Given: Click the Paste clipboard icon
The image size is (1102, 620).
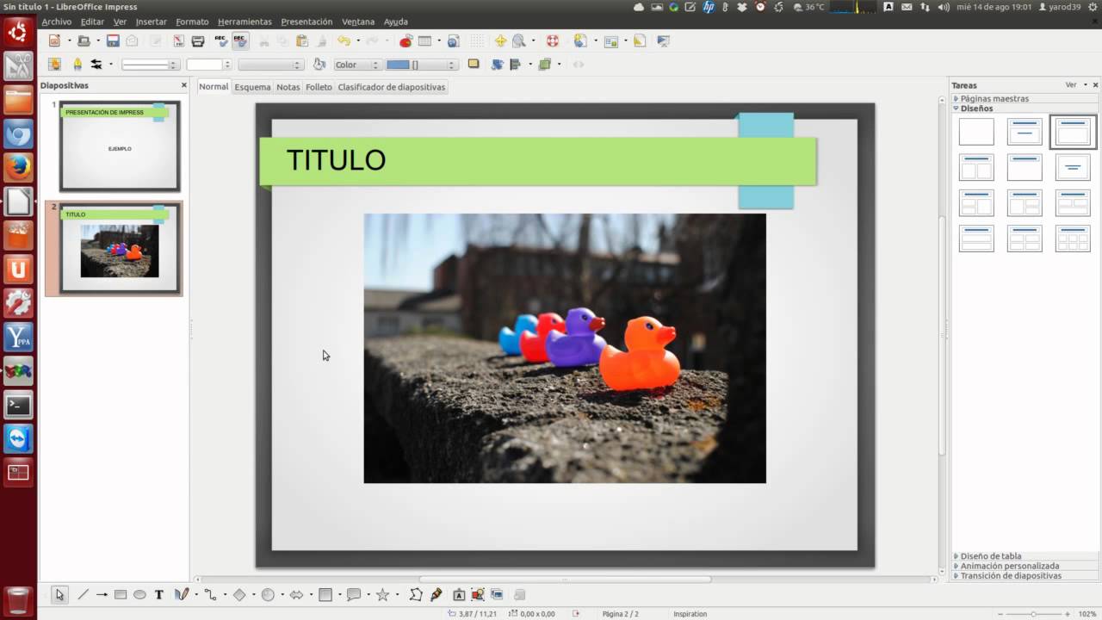Looking at the screenshot, I should (x=302, y=40).
